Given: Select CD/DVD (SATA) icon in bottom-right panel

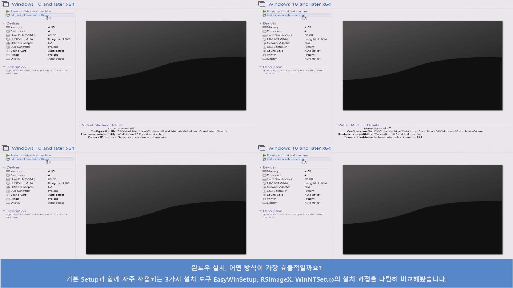Looking at the screenshot, I should pos(265,183).
